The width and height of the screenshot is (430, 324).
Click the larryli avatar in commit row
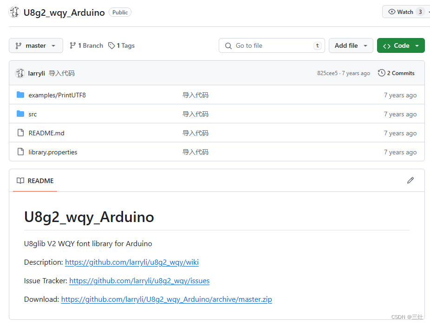pos(20,73)
